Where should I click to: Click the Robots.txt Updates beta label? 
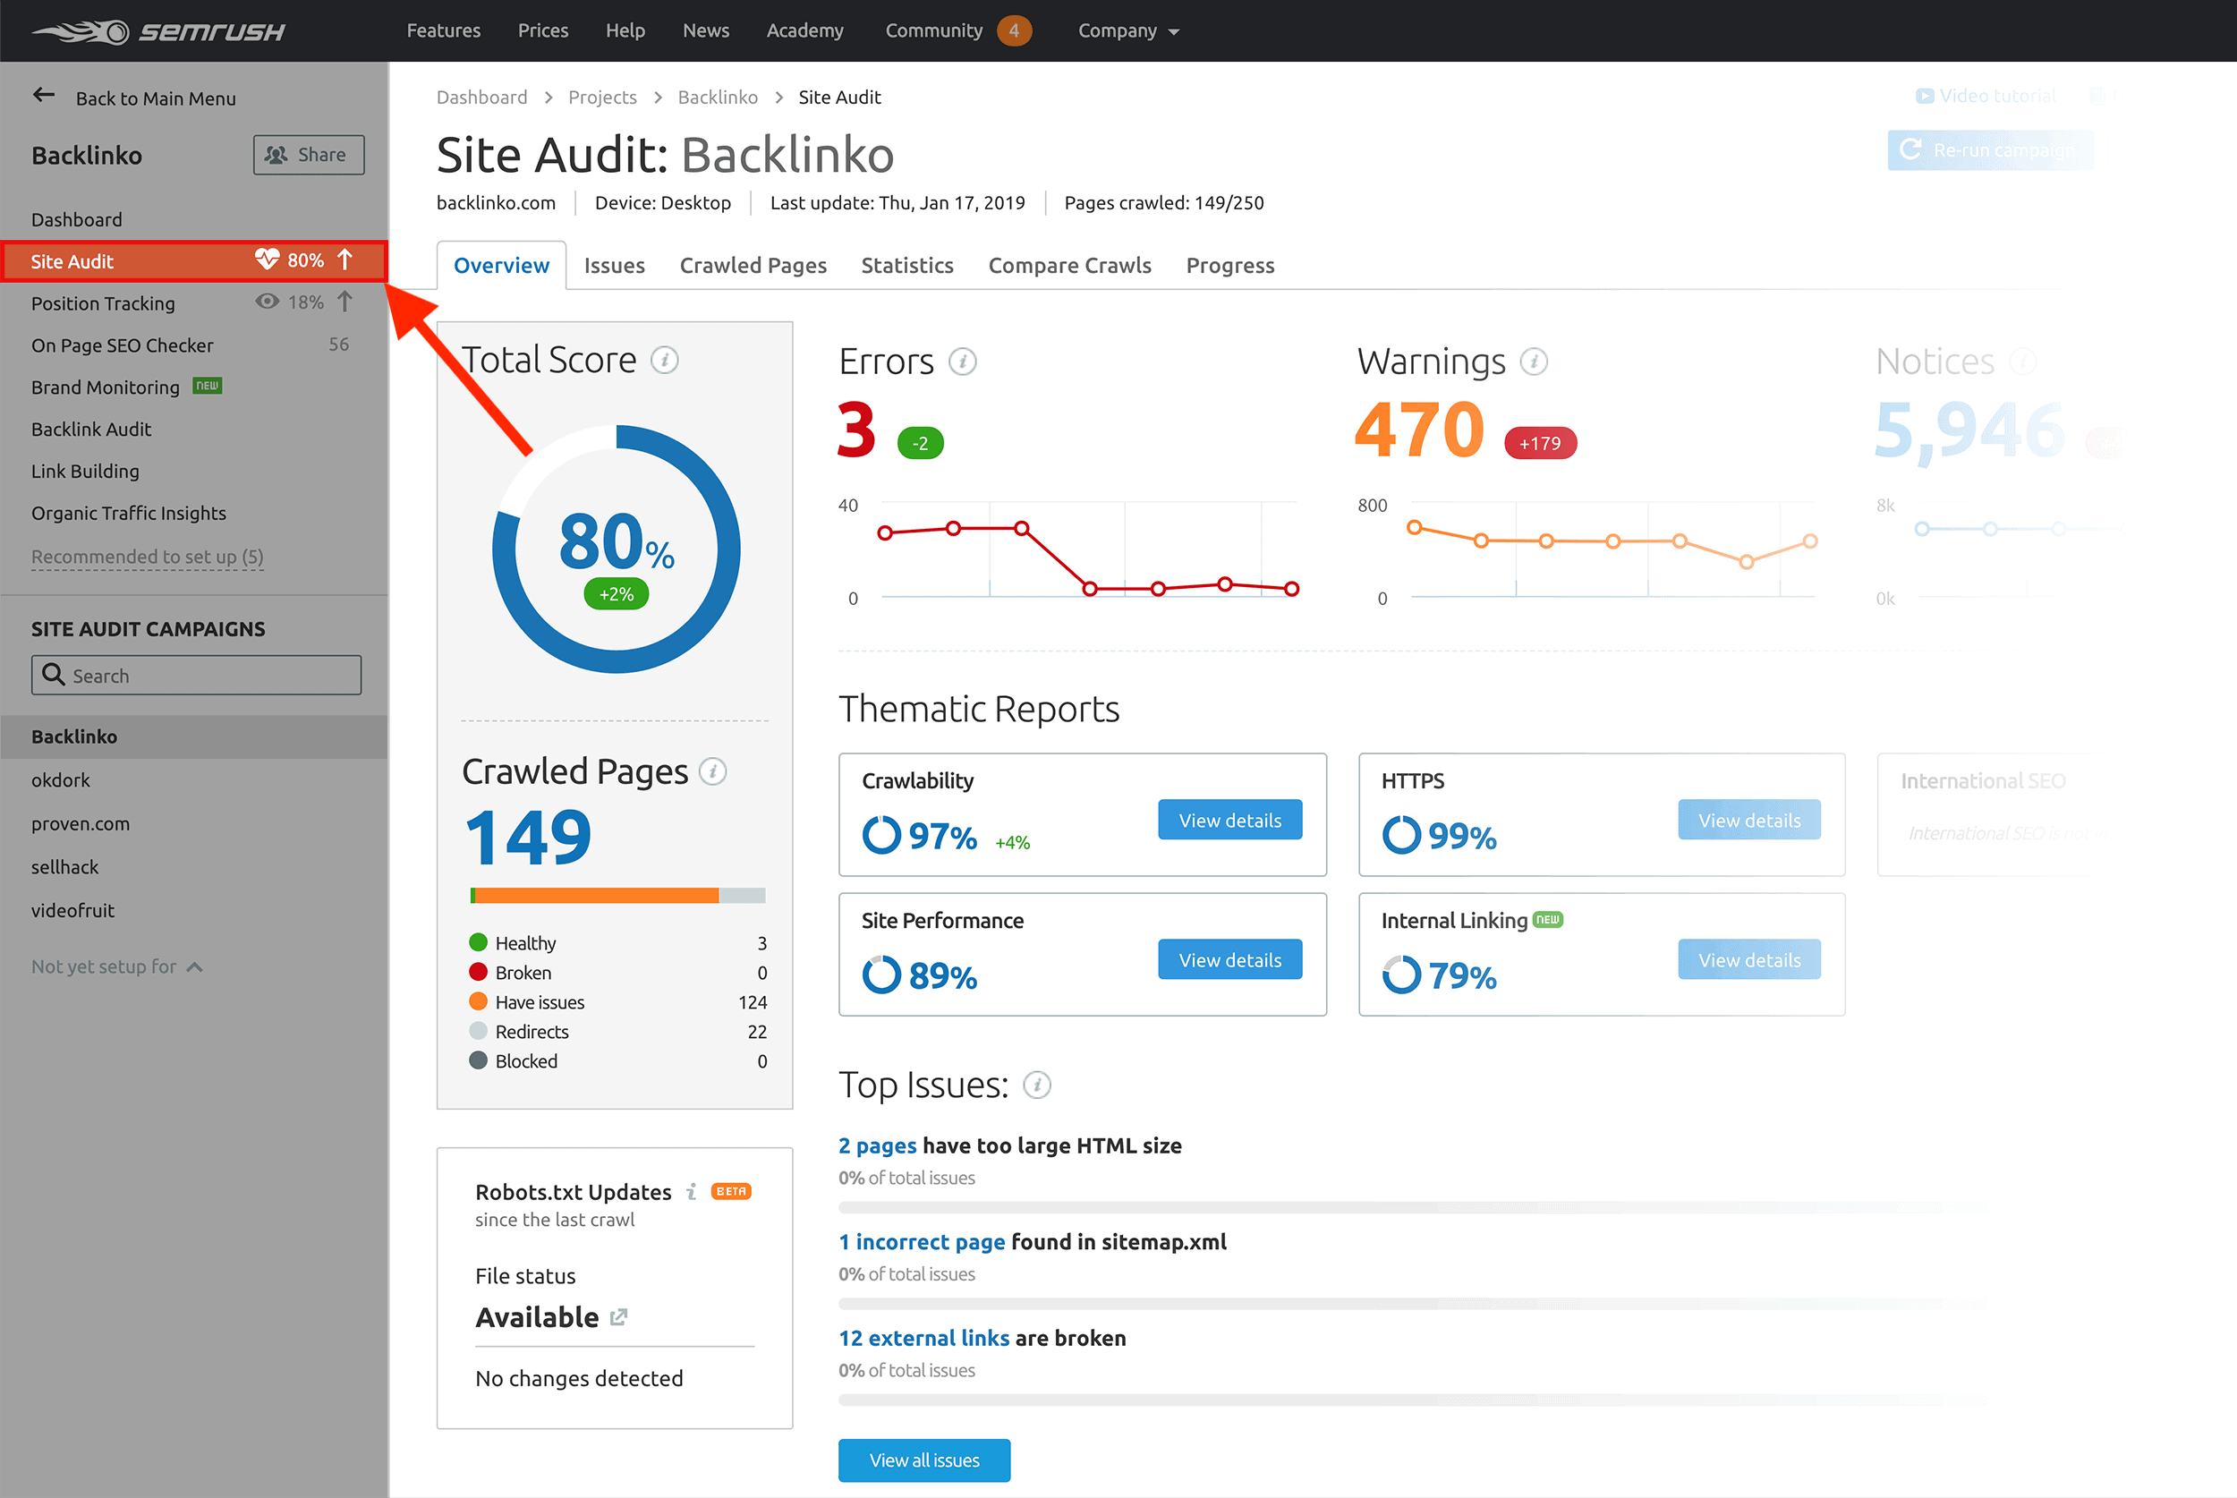tap(731, 1192)
